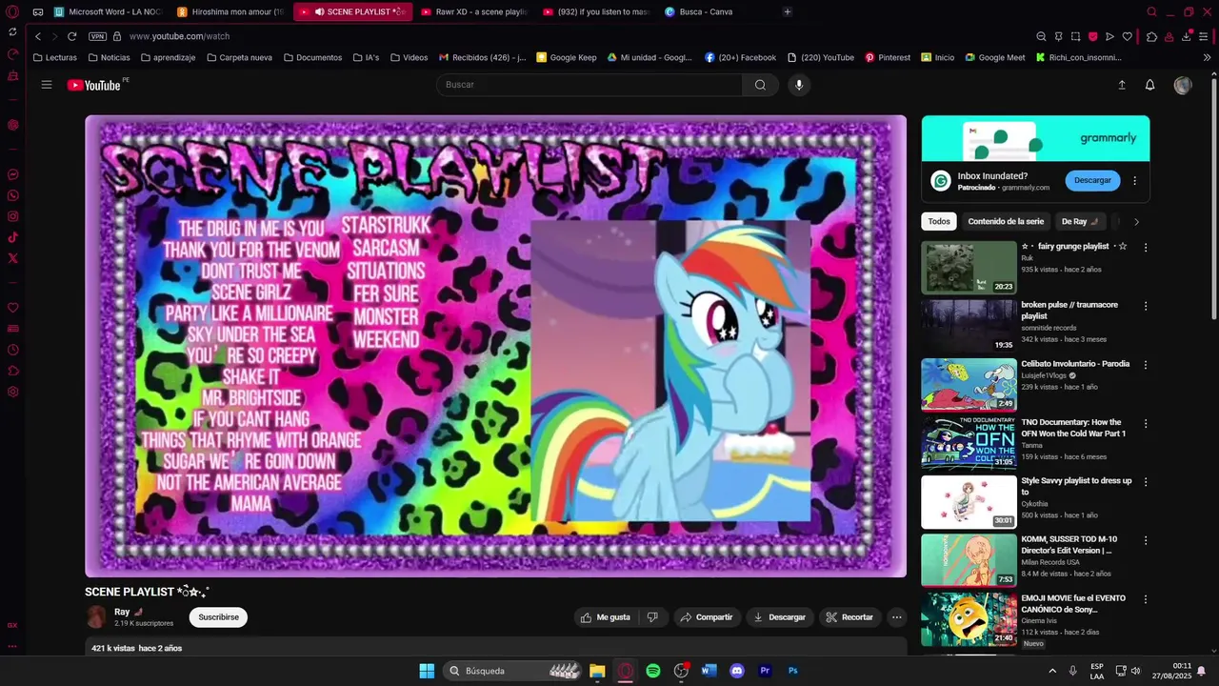The height and width of the screenshot is (686, 1219).
Task: Open a new browser tab with plus
Action: point(787,12)
